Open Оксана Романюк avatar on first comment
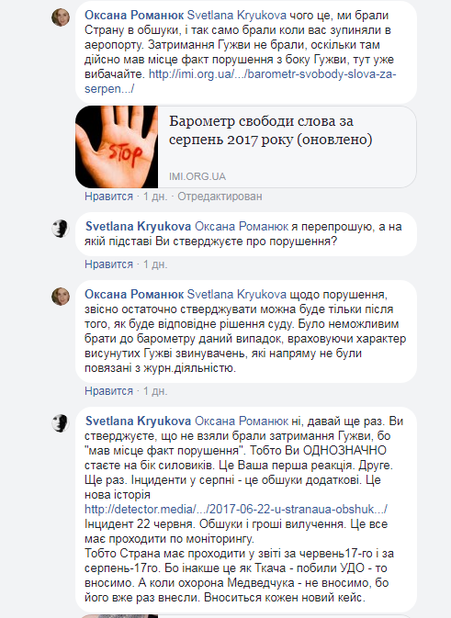451x618 pixels. [x=61, y=17]
